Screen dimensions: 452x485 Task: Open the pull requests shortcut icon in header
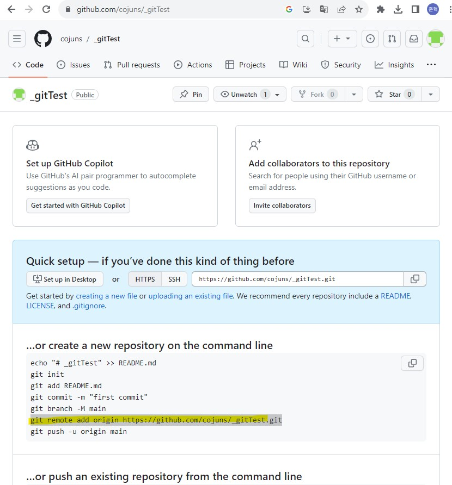point(392,39)
